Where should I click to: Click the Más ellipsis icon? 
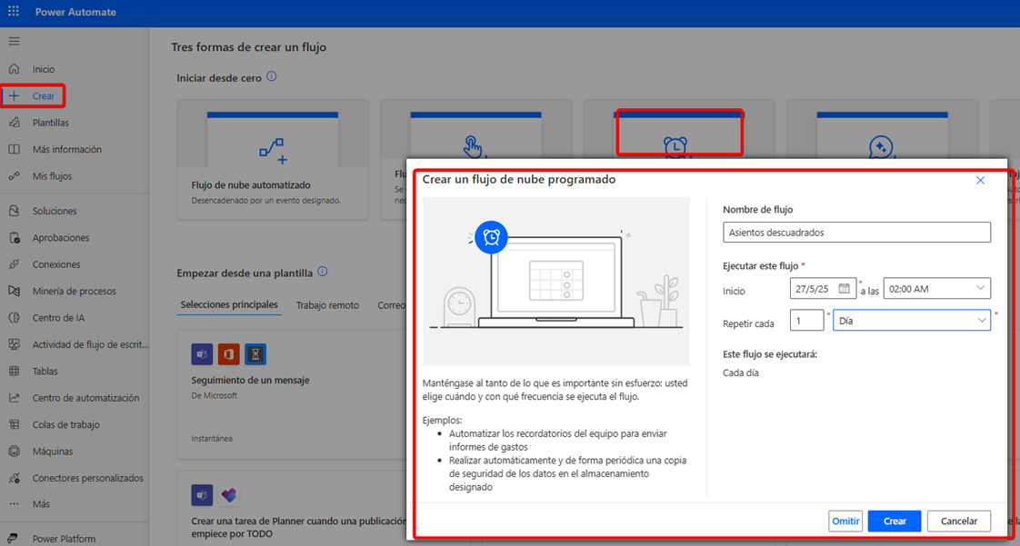14,504
